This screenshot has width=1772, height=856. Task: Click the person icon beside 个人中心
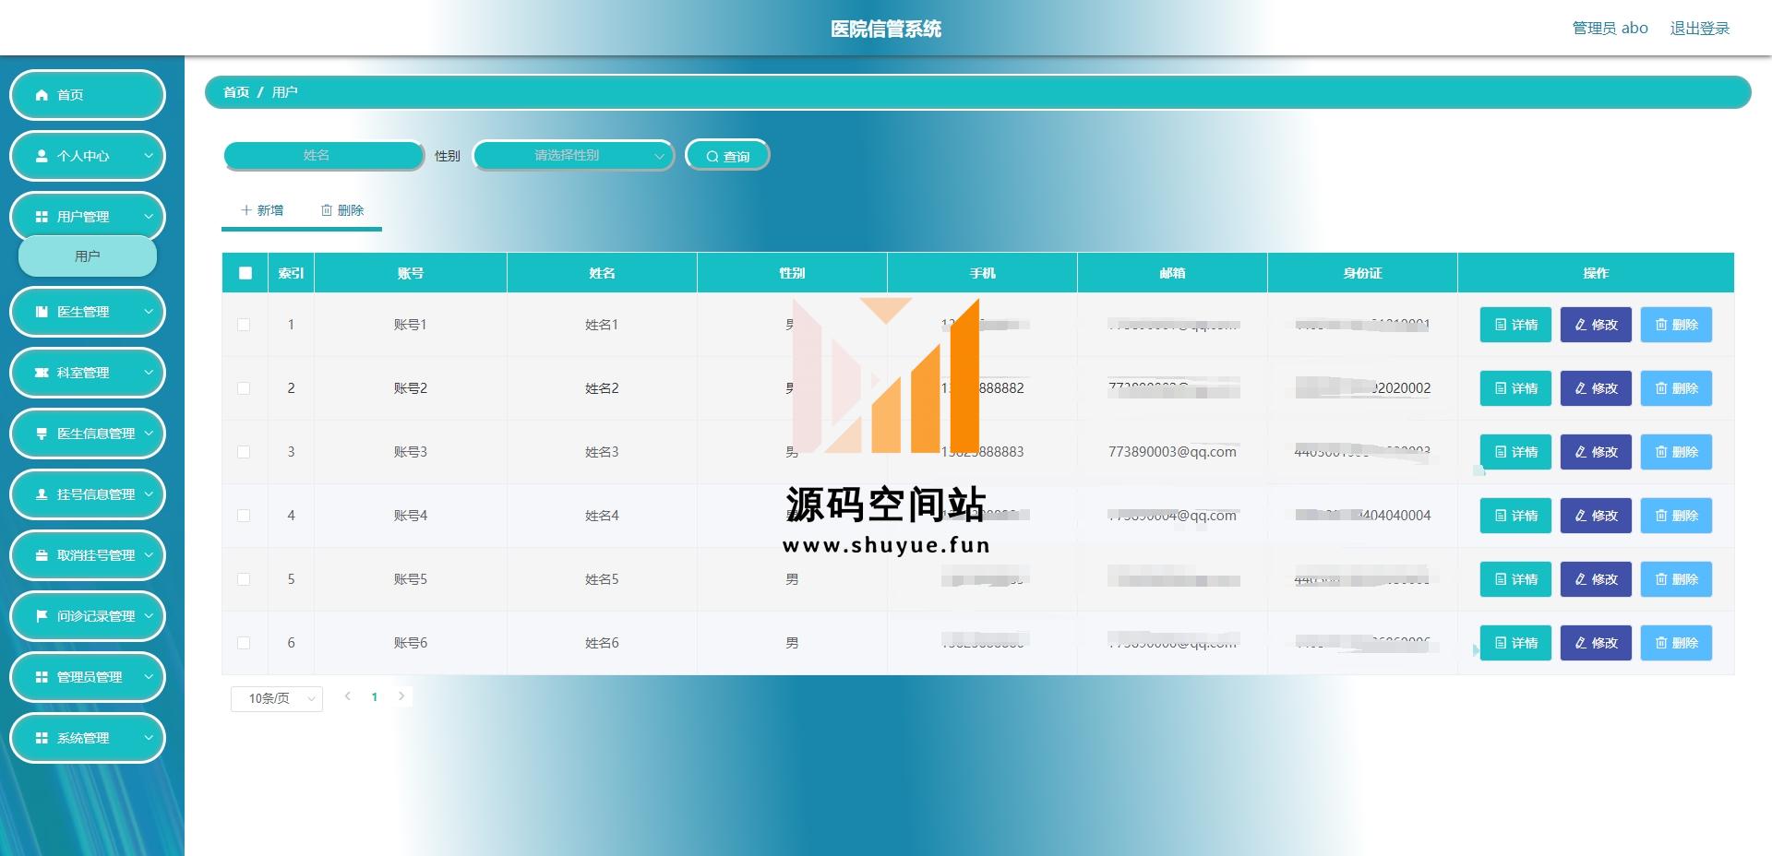(x=42, y=156)
